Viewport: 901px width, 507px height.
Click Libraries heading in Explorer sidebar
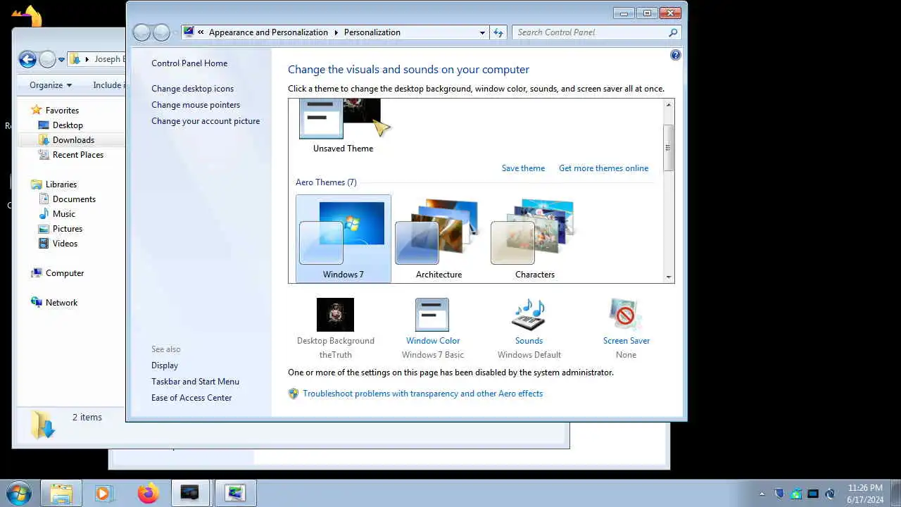click(x=61, y=184)
